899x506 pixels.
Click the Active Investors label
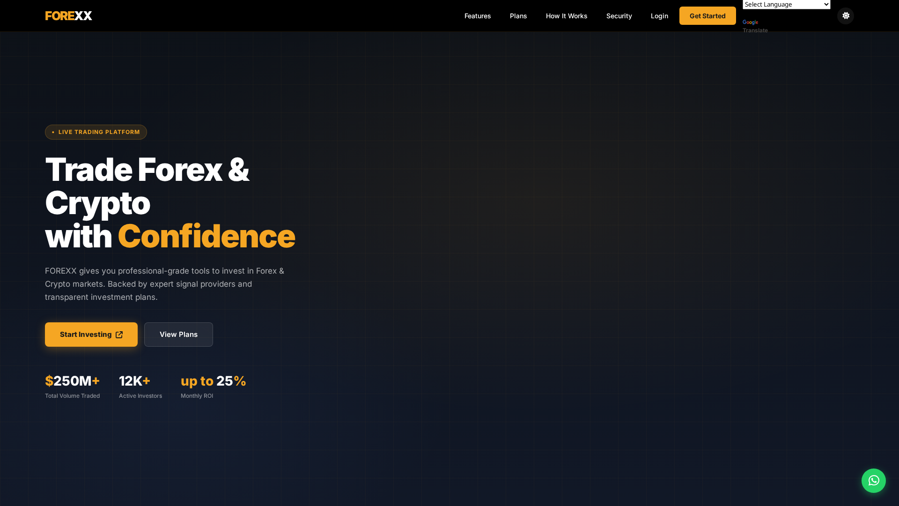[140, 396]
